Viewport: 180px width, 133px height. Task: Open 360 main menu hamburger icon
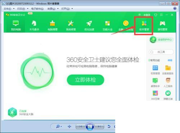coord(161,15)
